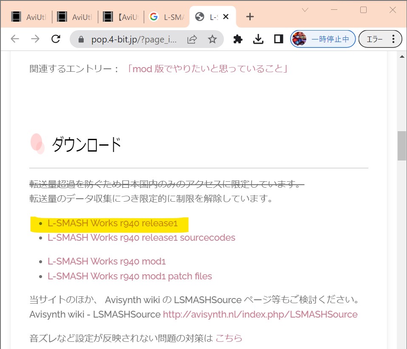Minimize the browser window
This screenshot has width=407, height=349.
point(334,10)
